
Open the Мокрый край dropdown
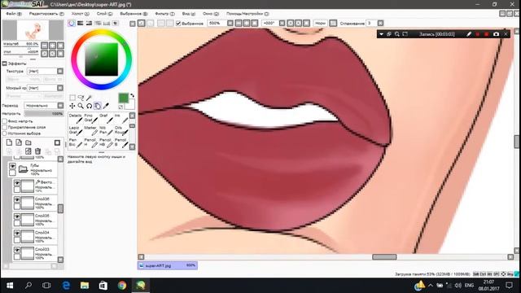click(60, 88)
